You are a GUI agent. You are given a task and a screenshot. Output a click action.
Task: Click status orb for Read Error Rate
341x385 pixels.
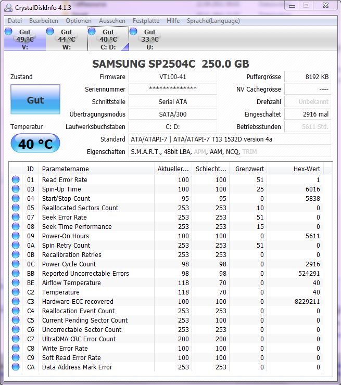[x=16, y=179]
